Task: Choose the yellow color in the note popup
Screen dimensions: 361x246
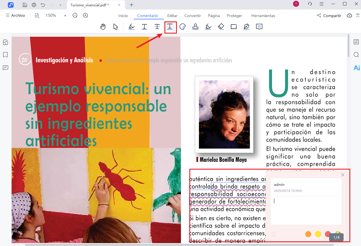Action: coord(318,234)
